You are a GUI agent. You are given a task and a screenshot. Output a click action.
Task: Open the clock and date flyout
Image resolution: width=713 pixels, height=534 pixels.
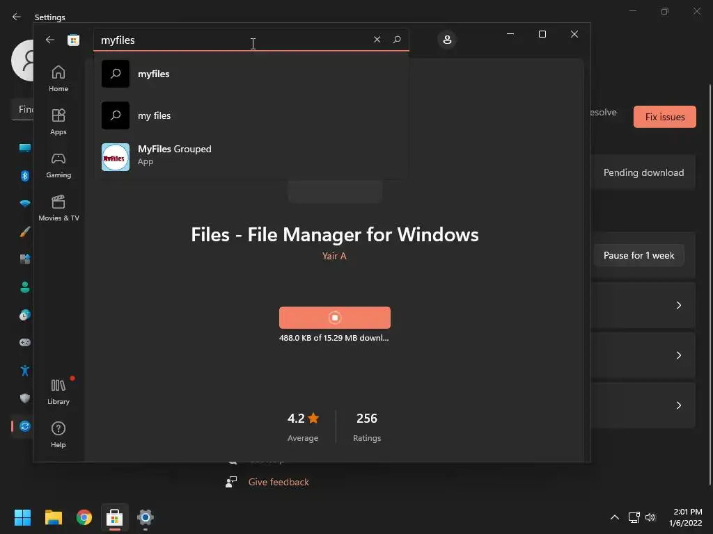[685, 517]
